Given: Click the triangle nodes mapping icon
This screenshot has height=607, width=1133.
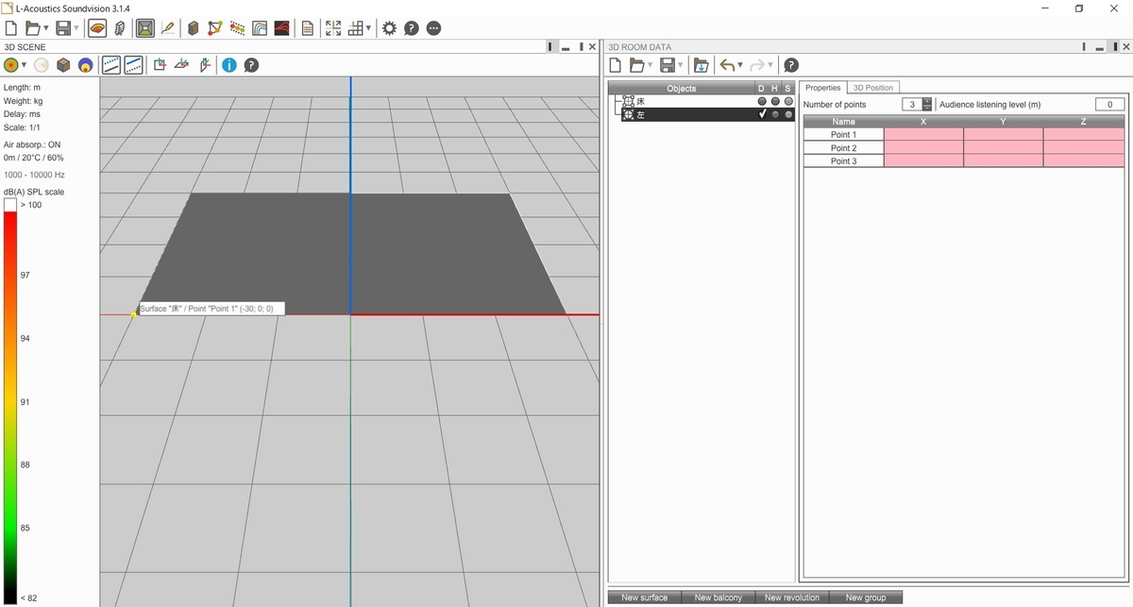Looking at the screenshot, I should pos(215,28).
